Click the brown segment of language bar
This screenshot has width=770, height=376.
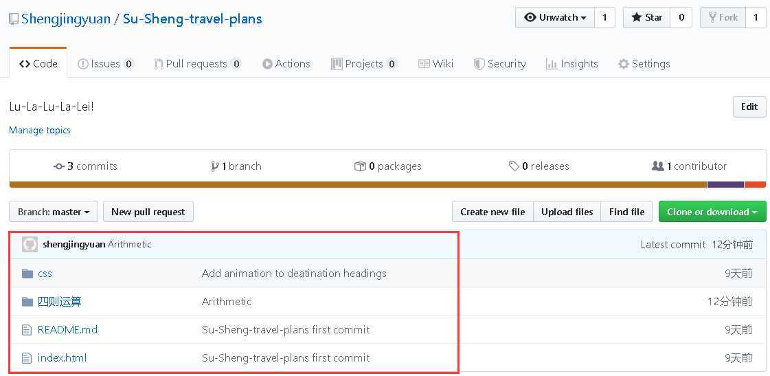(358, 185)
